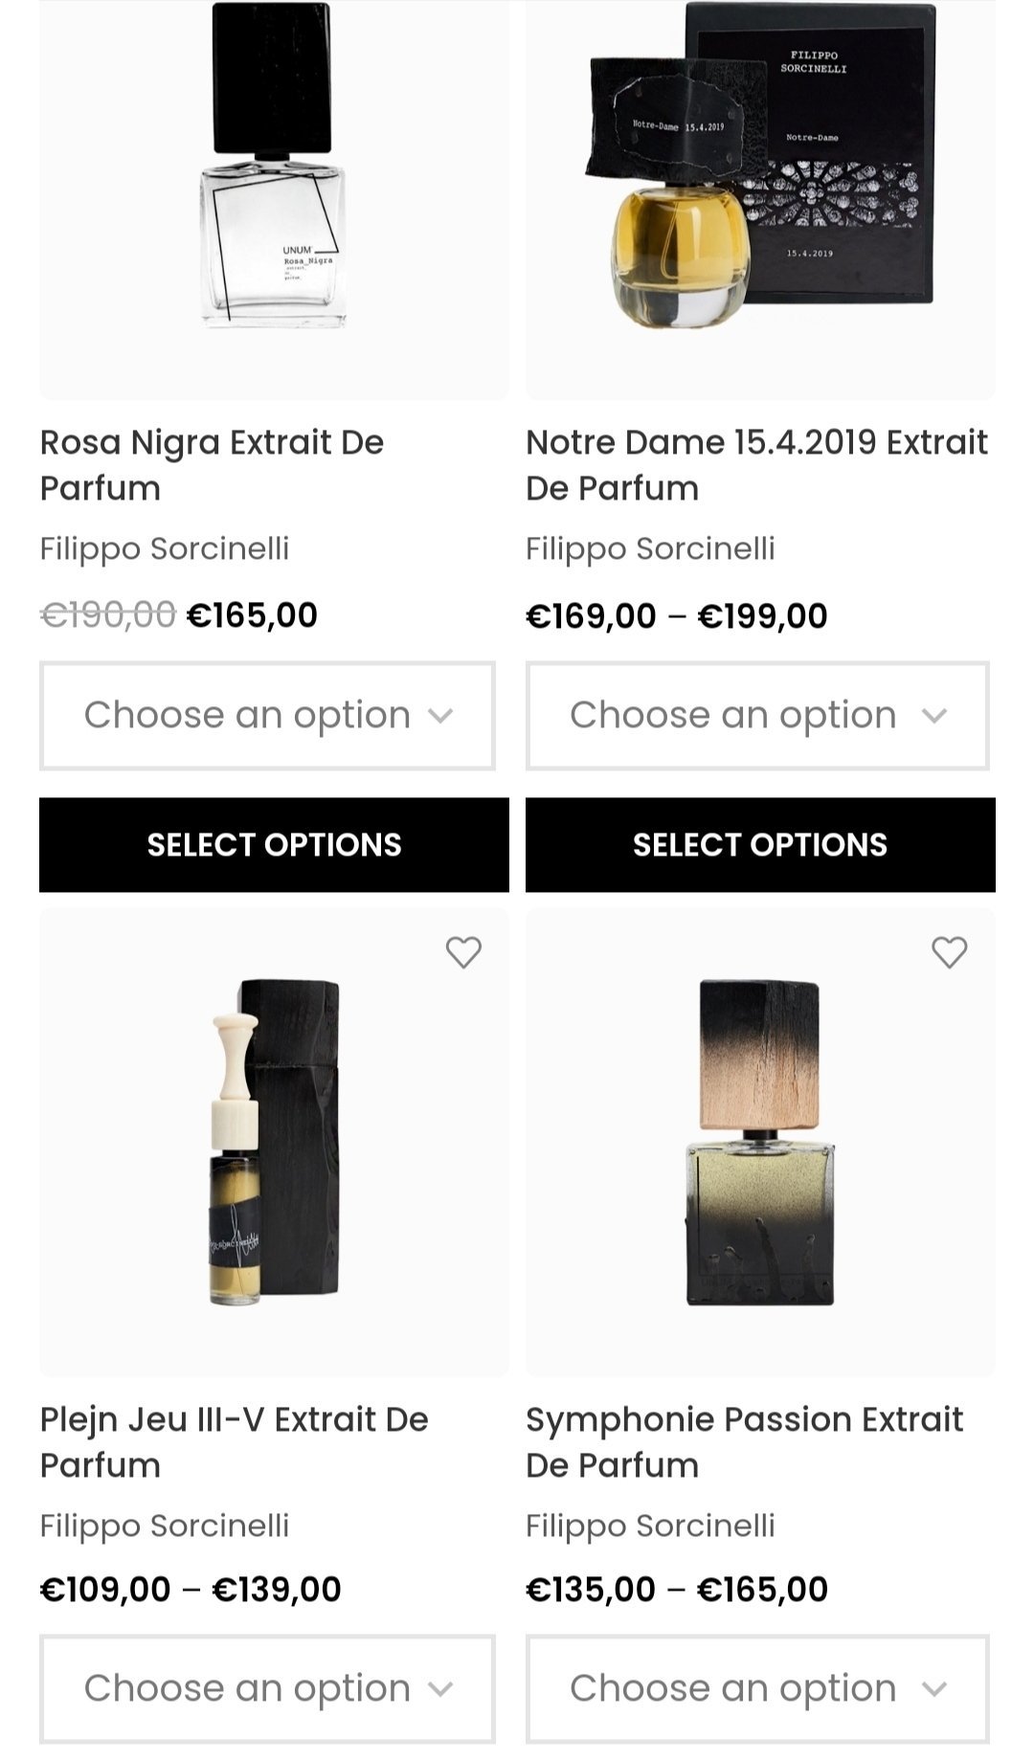Click Filippo Sorcinelli brand under Notre Dame
Viewport: 1034px width, 1761px height.
pyautogui.click(x=650, y=549)
